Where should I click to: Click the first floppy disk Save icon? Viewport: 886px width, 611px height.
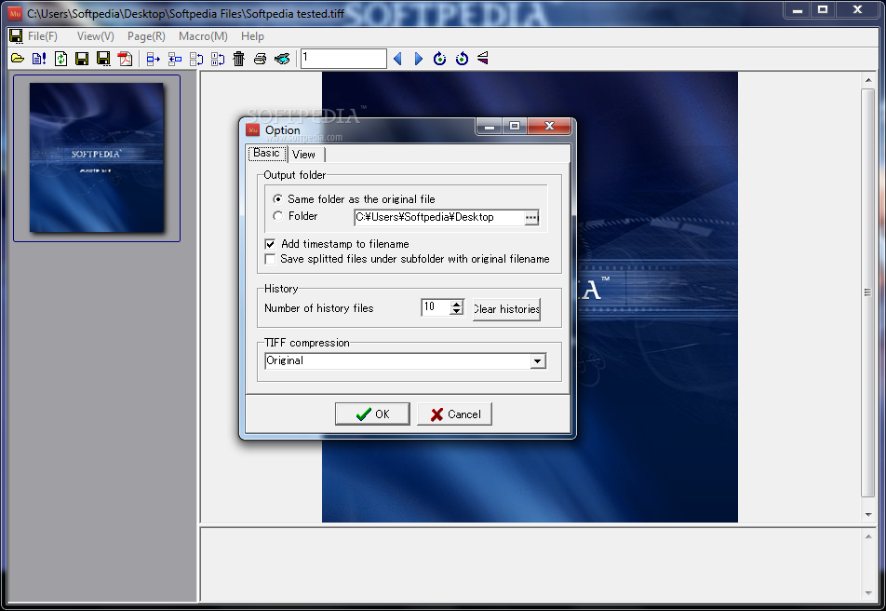tap(82, 59)
